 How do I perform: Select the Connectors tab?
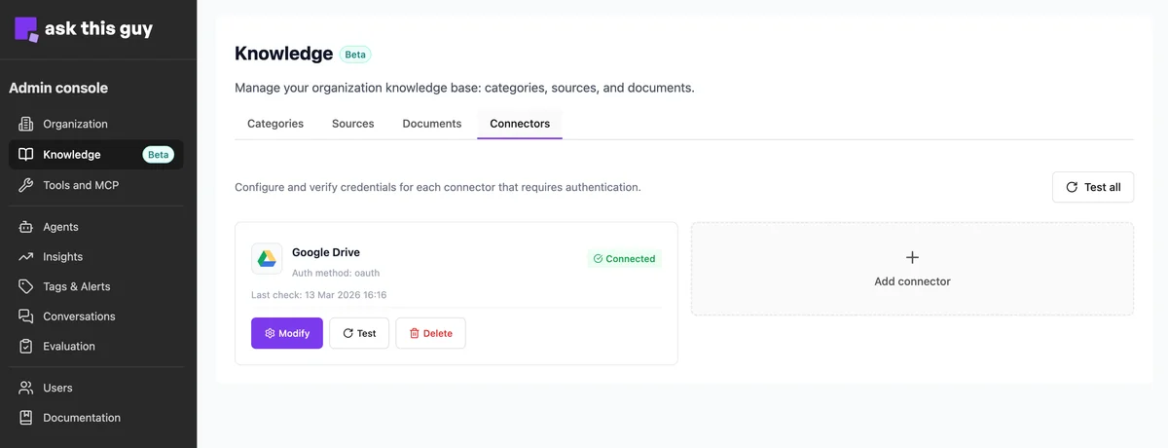tap(520, 124)
